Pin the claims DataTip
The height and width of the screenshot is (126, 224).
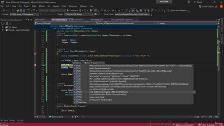104,63
